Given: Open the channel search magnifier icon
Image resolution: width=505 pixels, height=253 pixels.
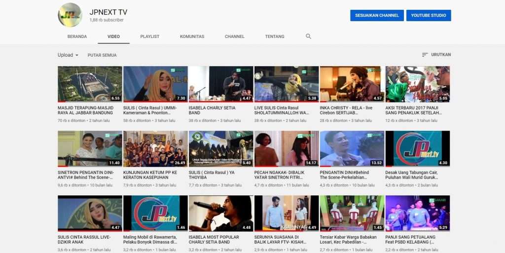Looking at the screenshot, I should [x=308, y=36].
